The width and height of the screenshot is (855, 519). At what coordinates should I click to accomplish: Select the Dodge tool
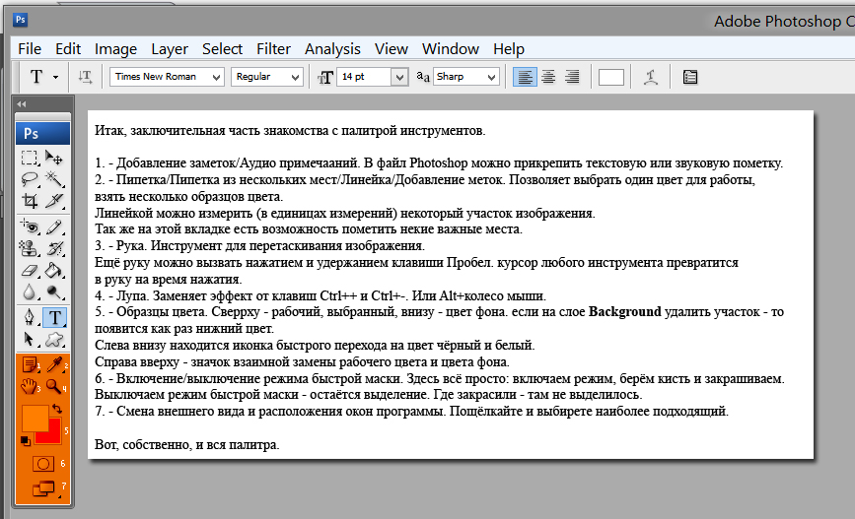pos(54,292)
